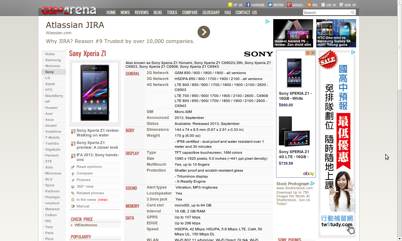
Task: Click previous arrow in eBay widget
Action: click(308, 53)
